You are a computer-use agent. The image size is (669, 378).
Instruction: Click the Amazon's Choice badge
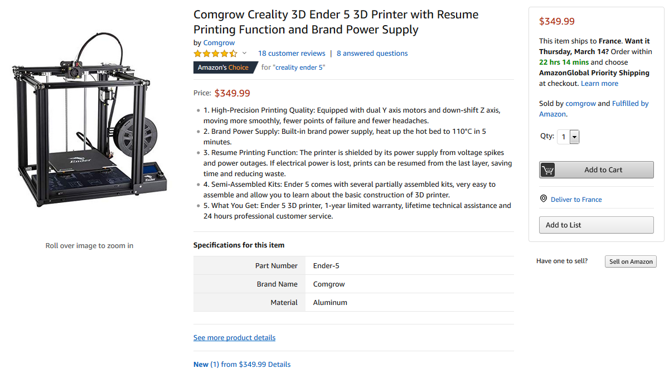(223, 67)
